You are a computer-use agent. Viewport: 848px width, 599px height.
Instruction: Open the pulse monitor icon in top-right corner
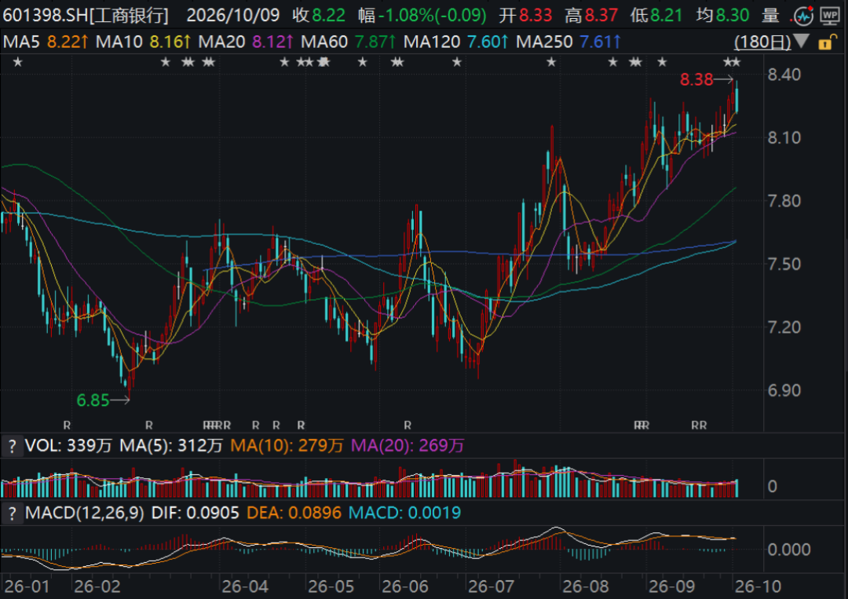pos(804,16)
